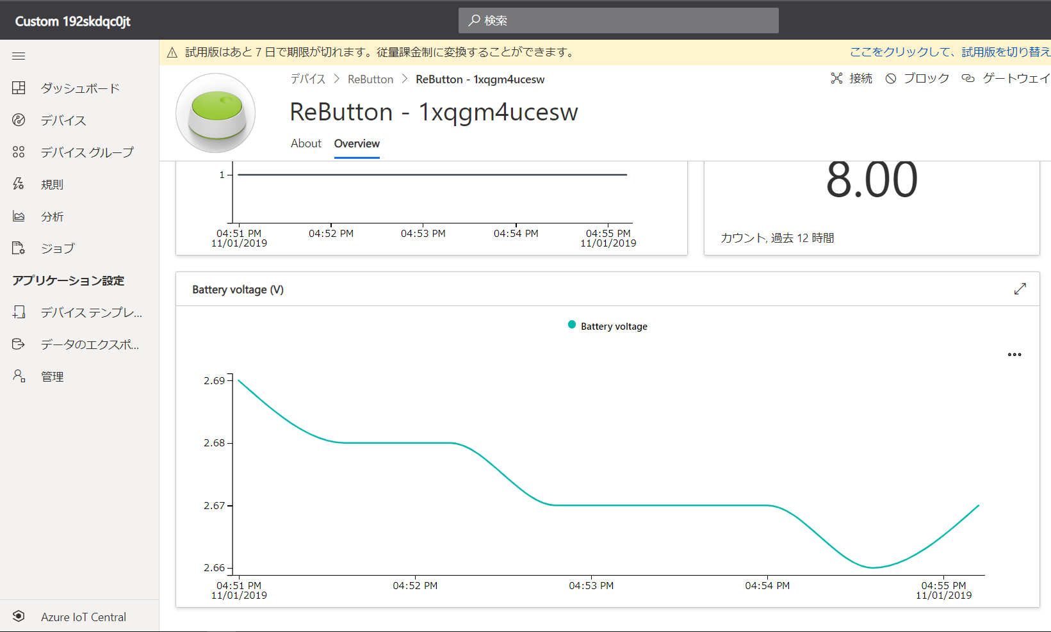Select the Overview tab
The image size is (1051, 632).
357,144
